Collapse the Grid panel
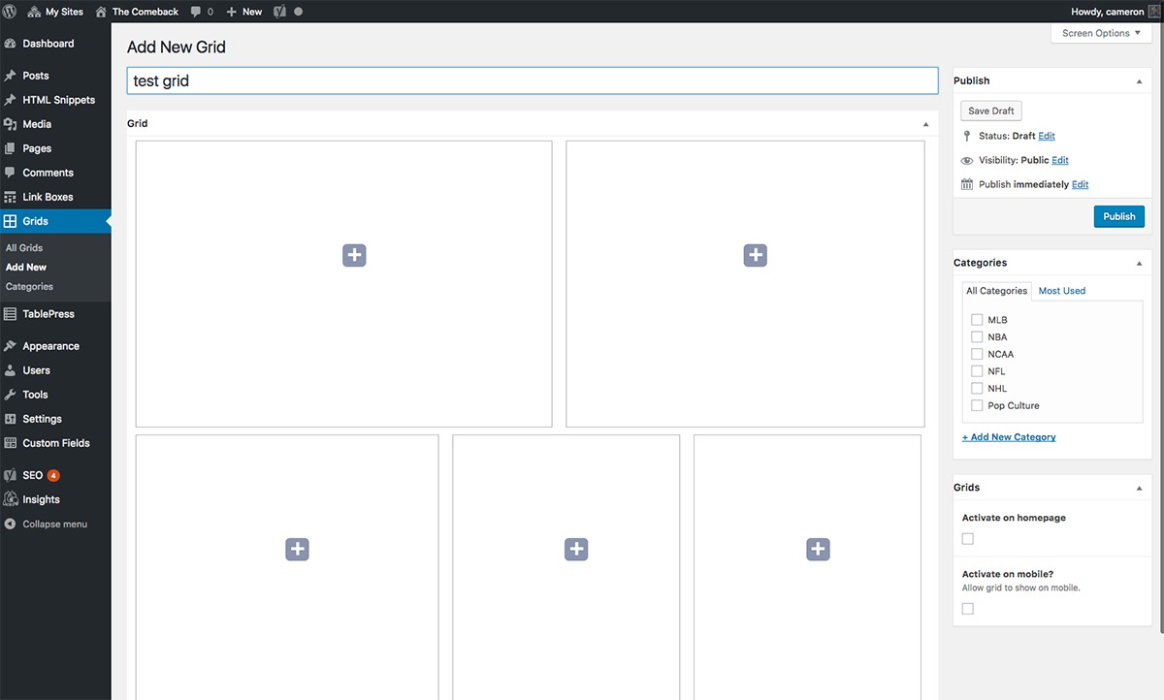The image size is (1164, 700). pyautogui.click(x=925, y=124)
